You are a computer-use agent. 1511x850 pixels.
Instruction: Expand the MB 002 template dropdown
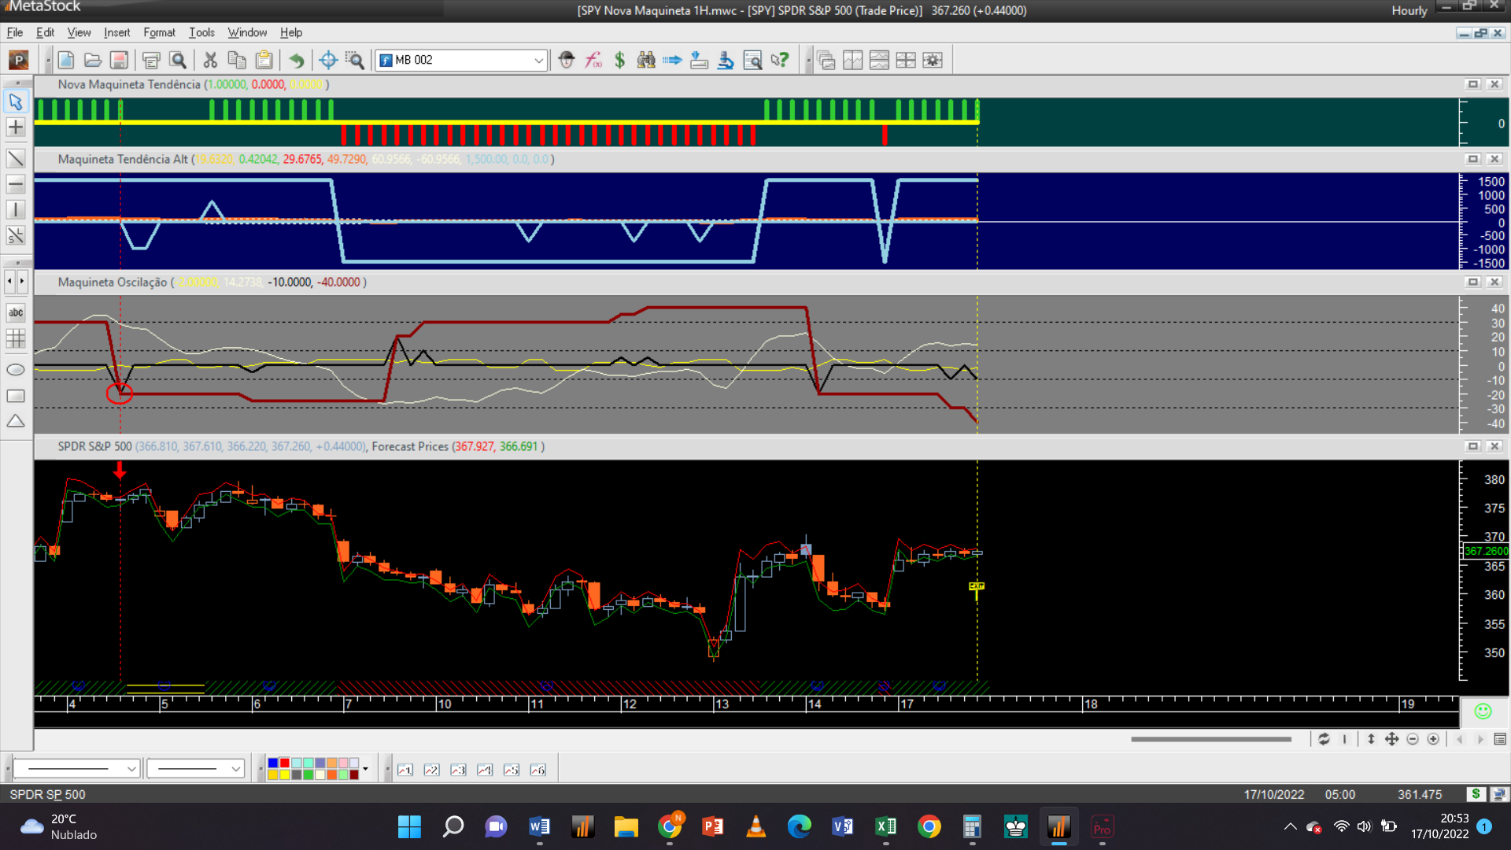538,60
